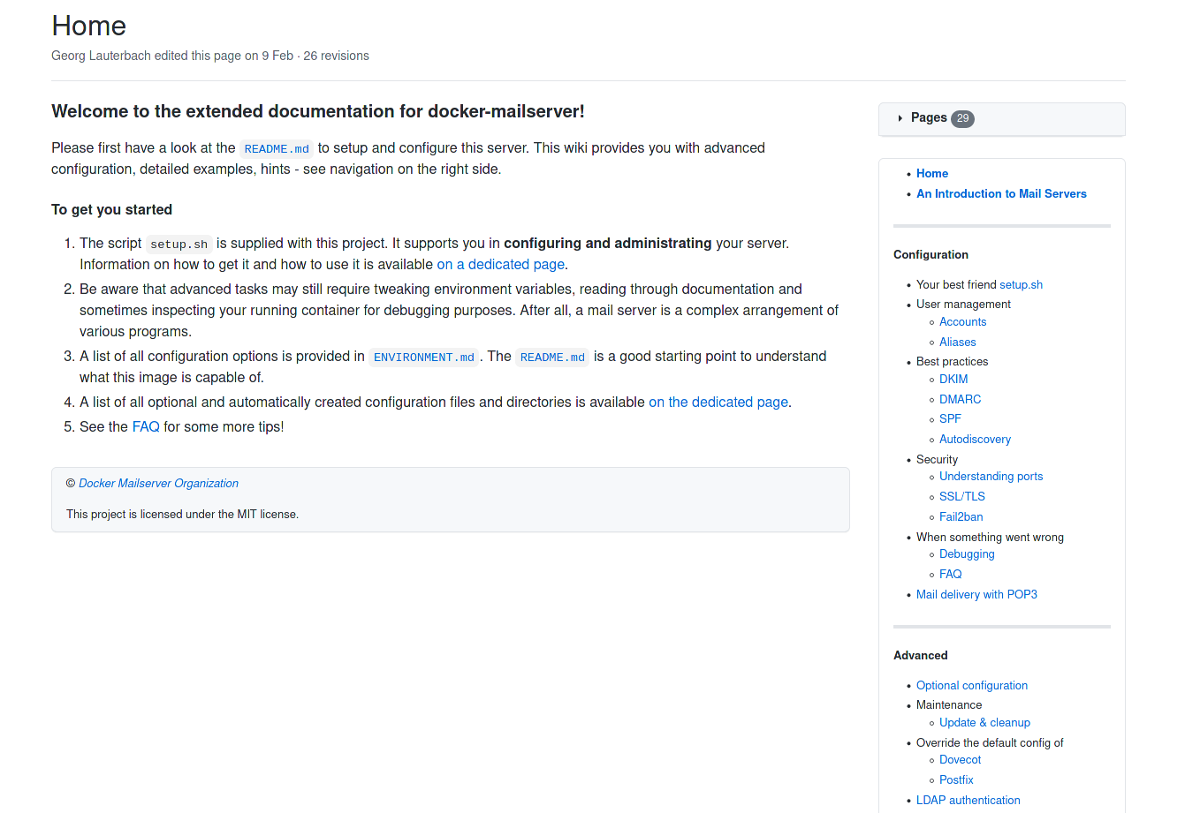This screenshot has width=1185, height=813.
Task: Open the DMARC documentation
Action: click(x=960, y=399)
